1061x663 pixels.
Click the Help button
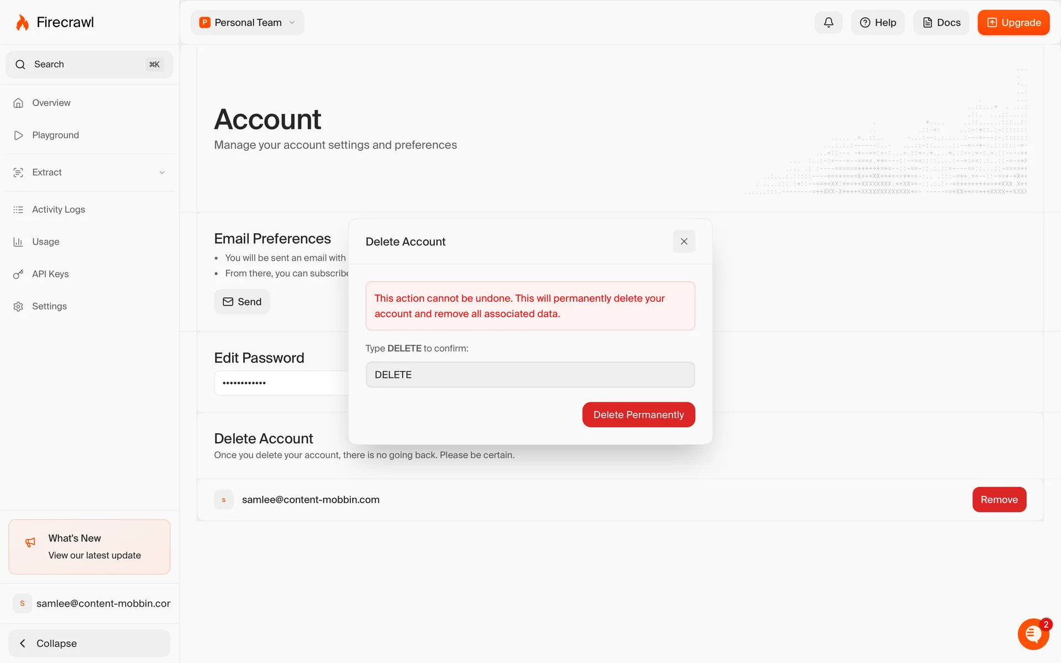878,23
